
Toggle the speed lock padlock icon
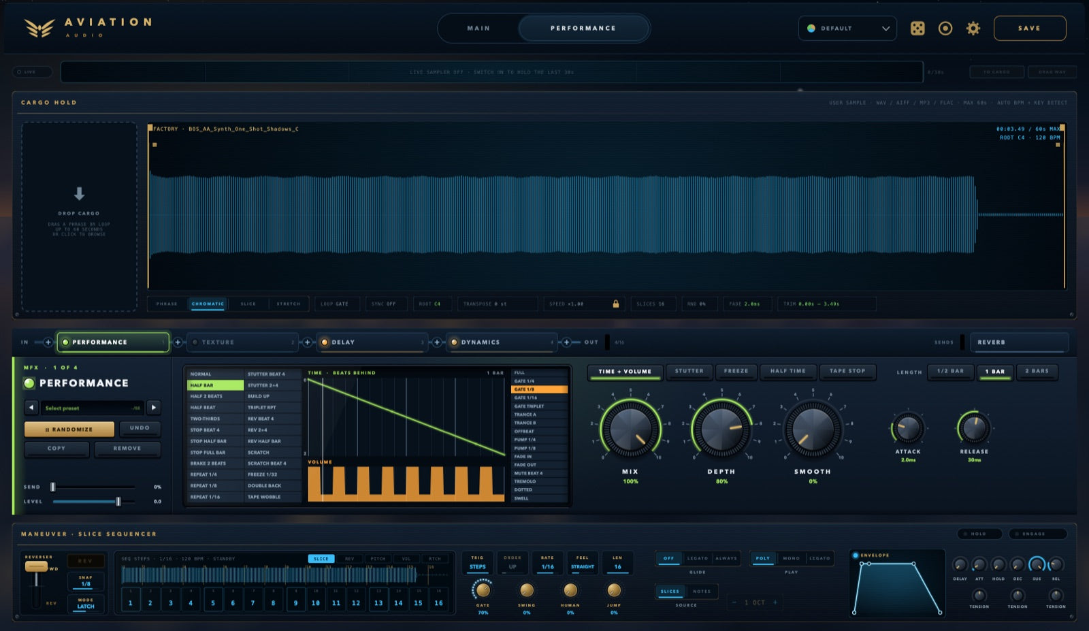coord(616,304)
